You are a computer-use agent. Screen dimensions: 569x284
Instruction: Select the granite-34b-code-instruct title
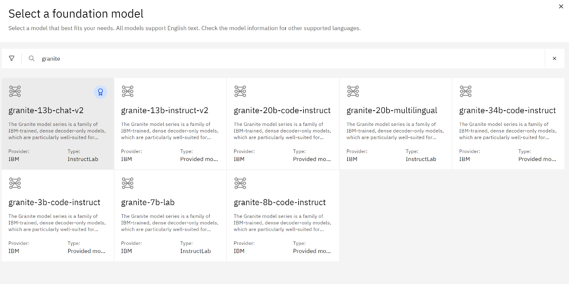click(508, 111)
